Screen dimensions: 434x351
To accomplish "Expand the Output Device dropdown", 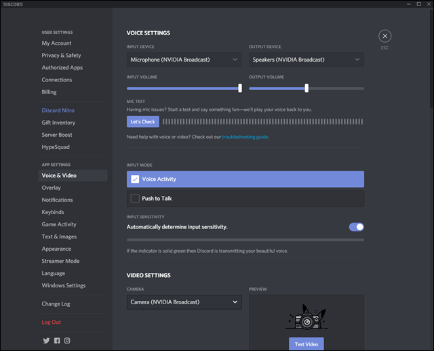I will point(307,60).
